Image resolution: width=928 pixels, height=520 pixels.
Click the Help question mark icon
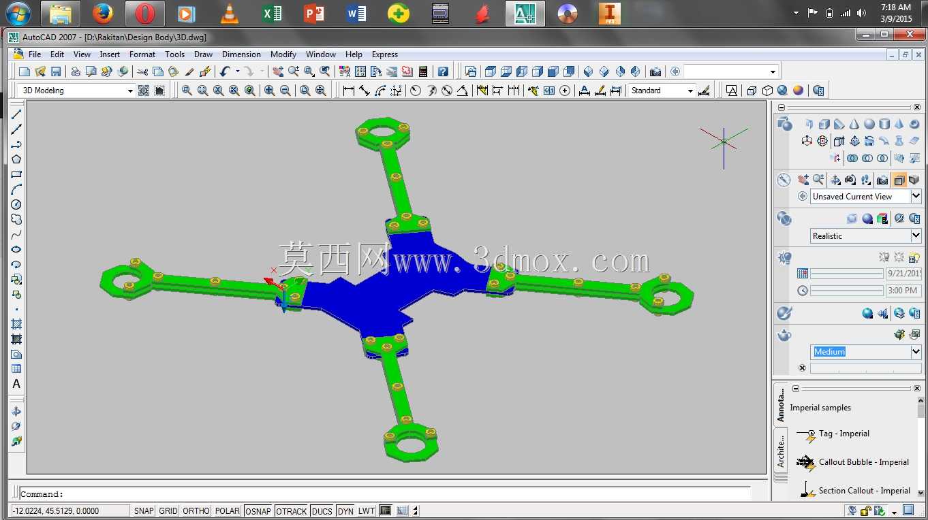pos(443,71)
